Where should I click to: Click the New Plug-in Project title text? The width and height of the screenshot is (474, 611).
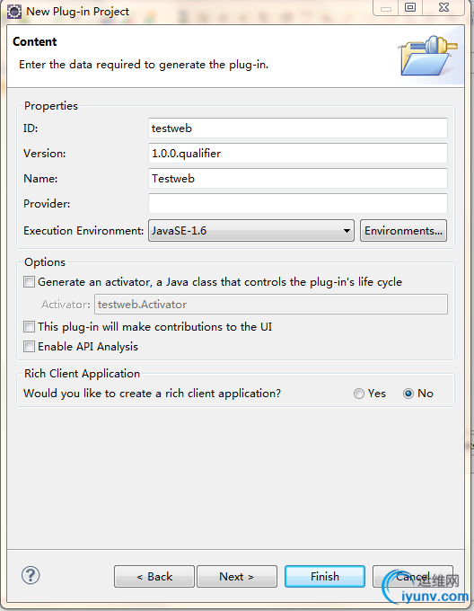77,12
